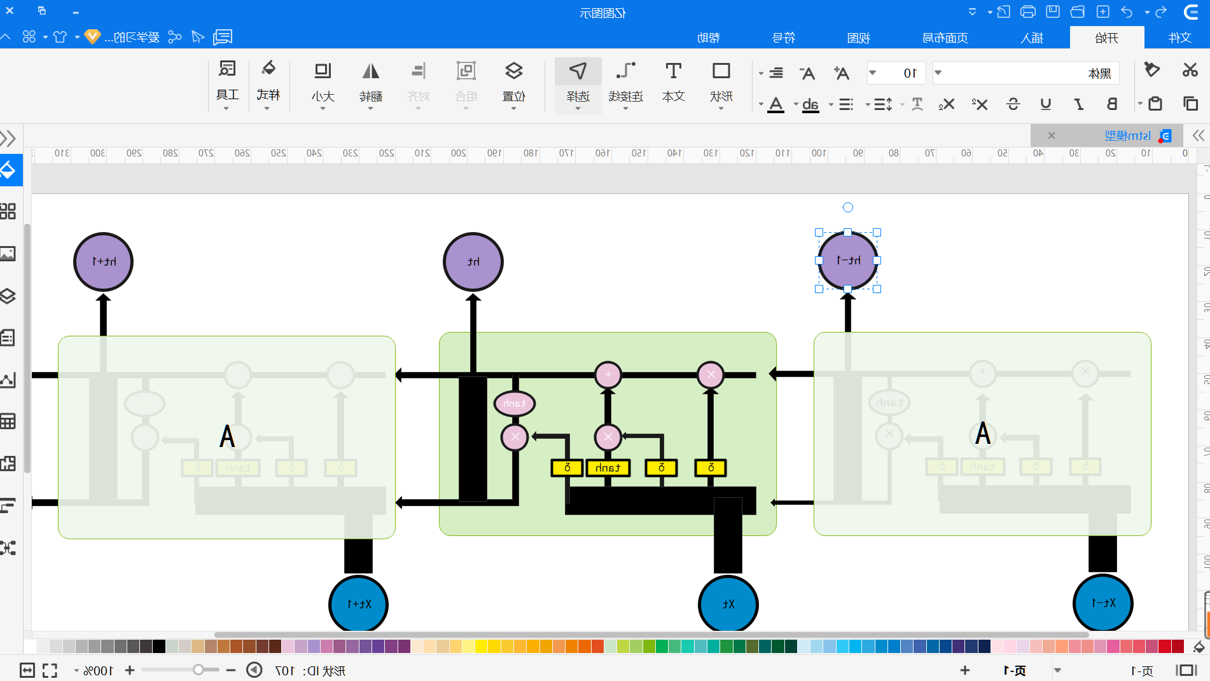Click the fit-to-page icon in the status bar
Viewport: 1210px width, 681px height.
point(27,670)
